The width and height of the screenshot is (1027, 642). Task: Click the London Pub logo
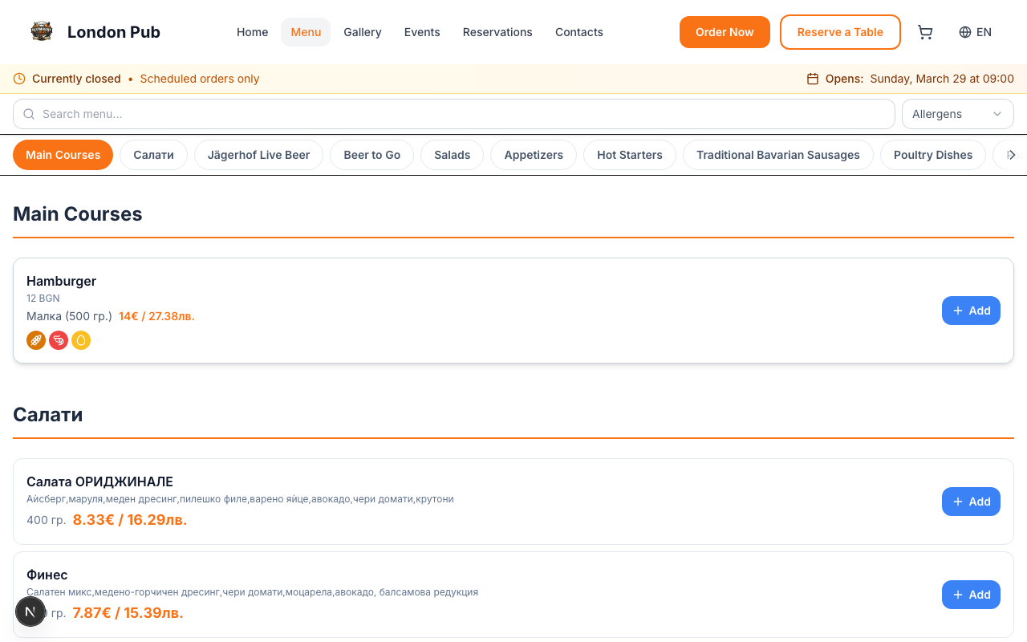(x=42, y=32)
